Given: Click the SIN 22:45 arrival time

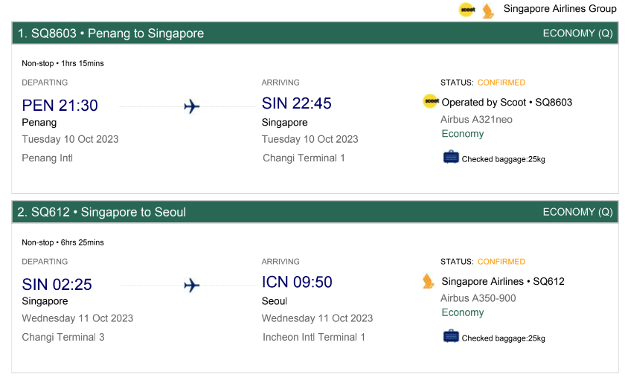Looking at the screenshot, I should [296, 103].
